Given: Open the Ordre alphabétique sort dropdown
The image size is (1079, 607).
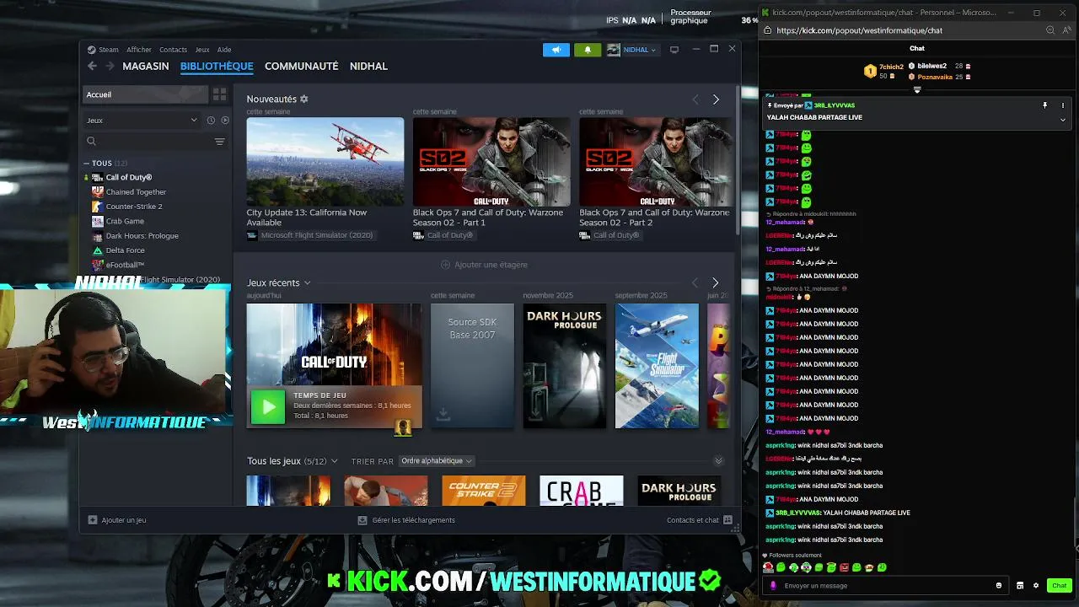Looking at the screenshot, I should pos(437,461).
